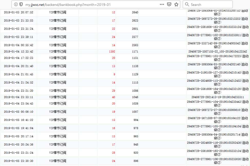Select timestamp 2019-01-04 23:54:43
The height and width of the screenshot is (166, 250).
click(18, 103)
